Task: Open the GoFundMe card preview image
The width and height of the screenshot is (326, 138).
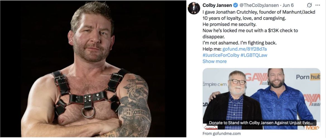Action: [x=261, y=99]
